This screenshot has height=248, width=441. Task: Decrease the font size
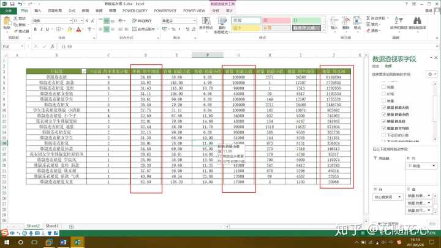(92, 21)
